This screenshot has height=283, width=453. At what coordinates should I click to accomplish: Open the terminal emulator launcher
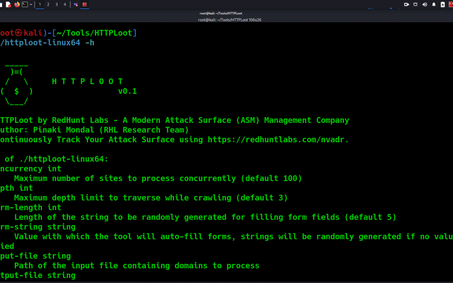point(25,4)
